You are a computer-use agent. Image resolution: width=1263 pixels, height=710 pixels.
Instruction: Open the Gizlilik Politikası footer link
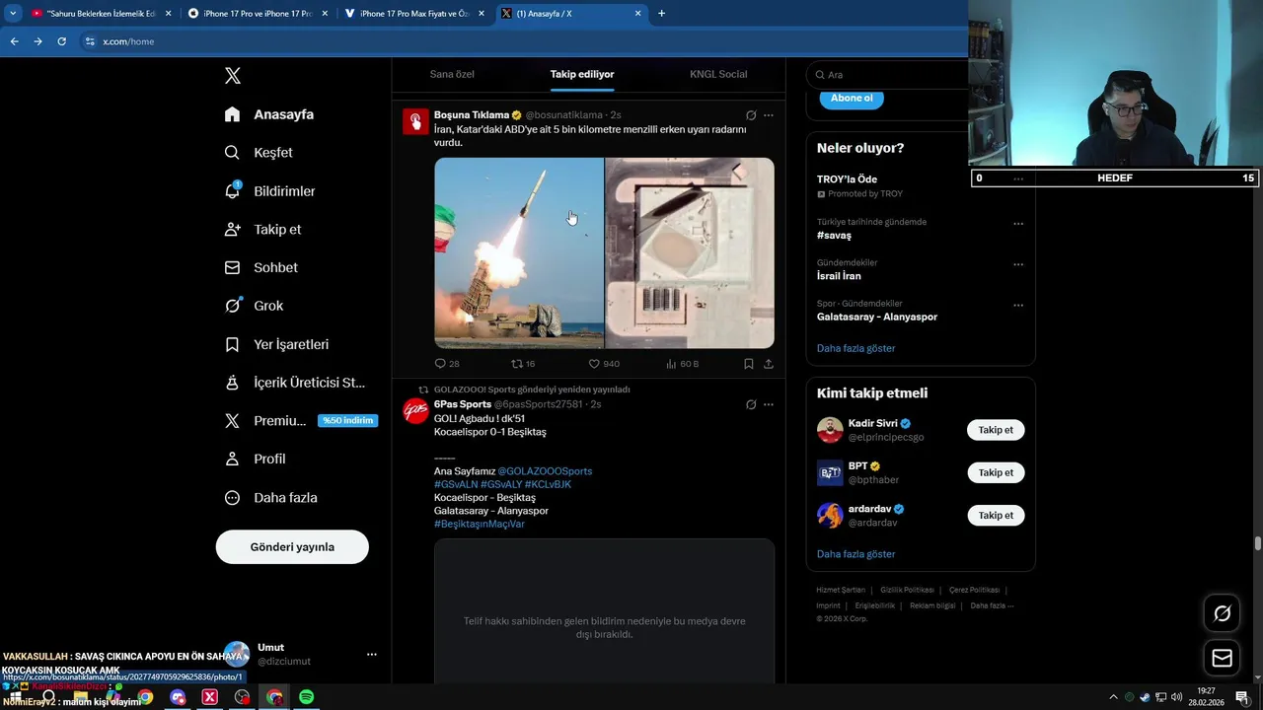click(907, 590)
